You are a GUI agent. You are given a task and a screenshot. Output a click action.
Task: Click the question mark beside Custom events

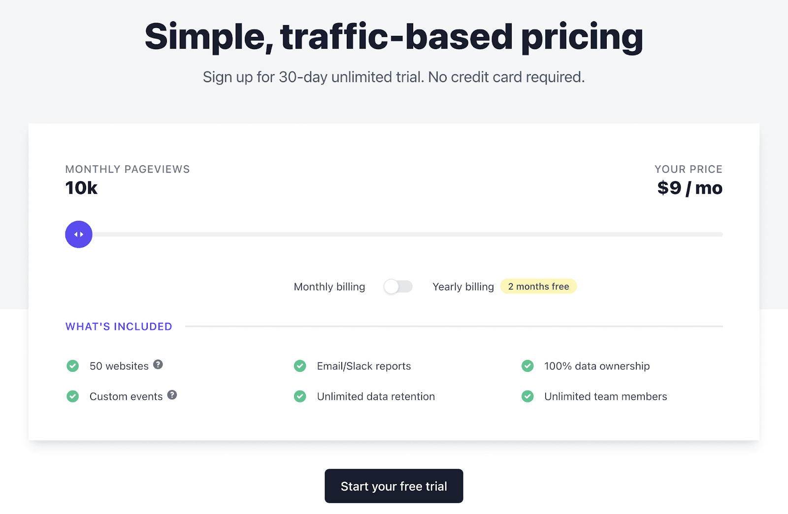pos(171,394)
